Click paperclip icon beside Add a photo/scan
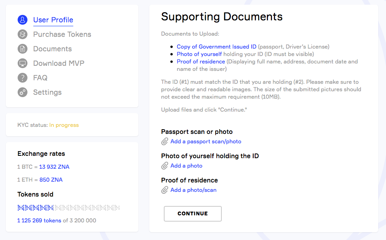 coord(165,190)
